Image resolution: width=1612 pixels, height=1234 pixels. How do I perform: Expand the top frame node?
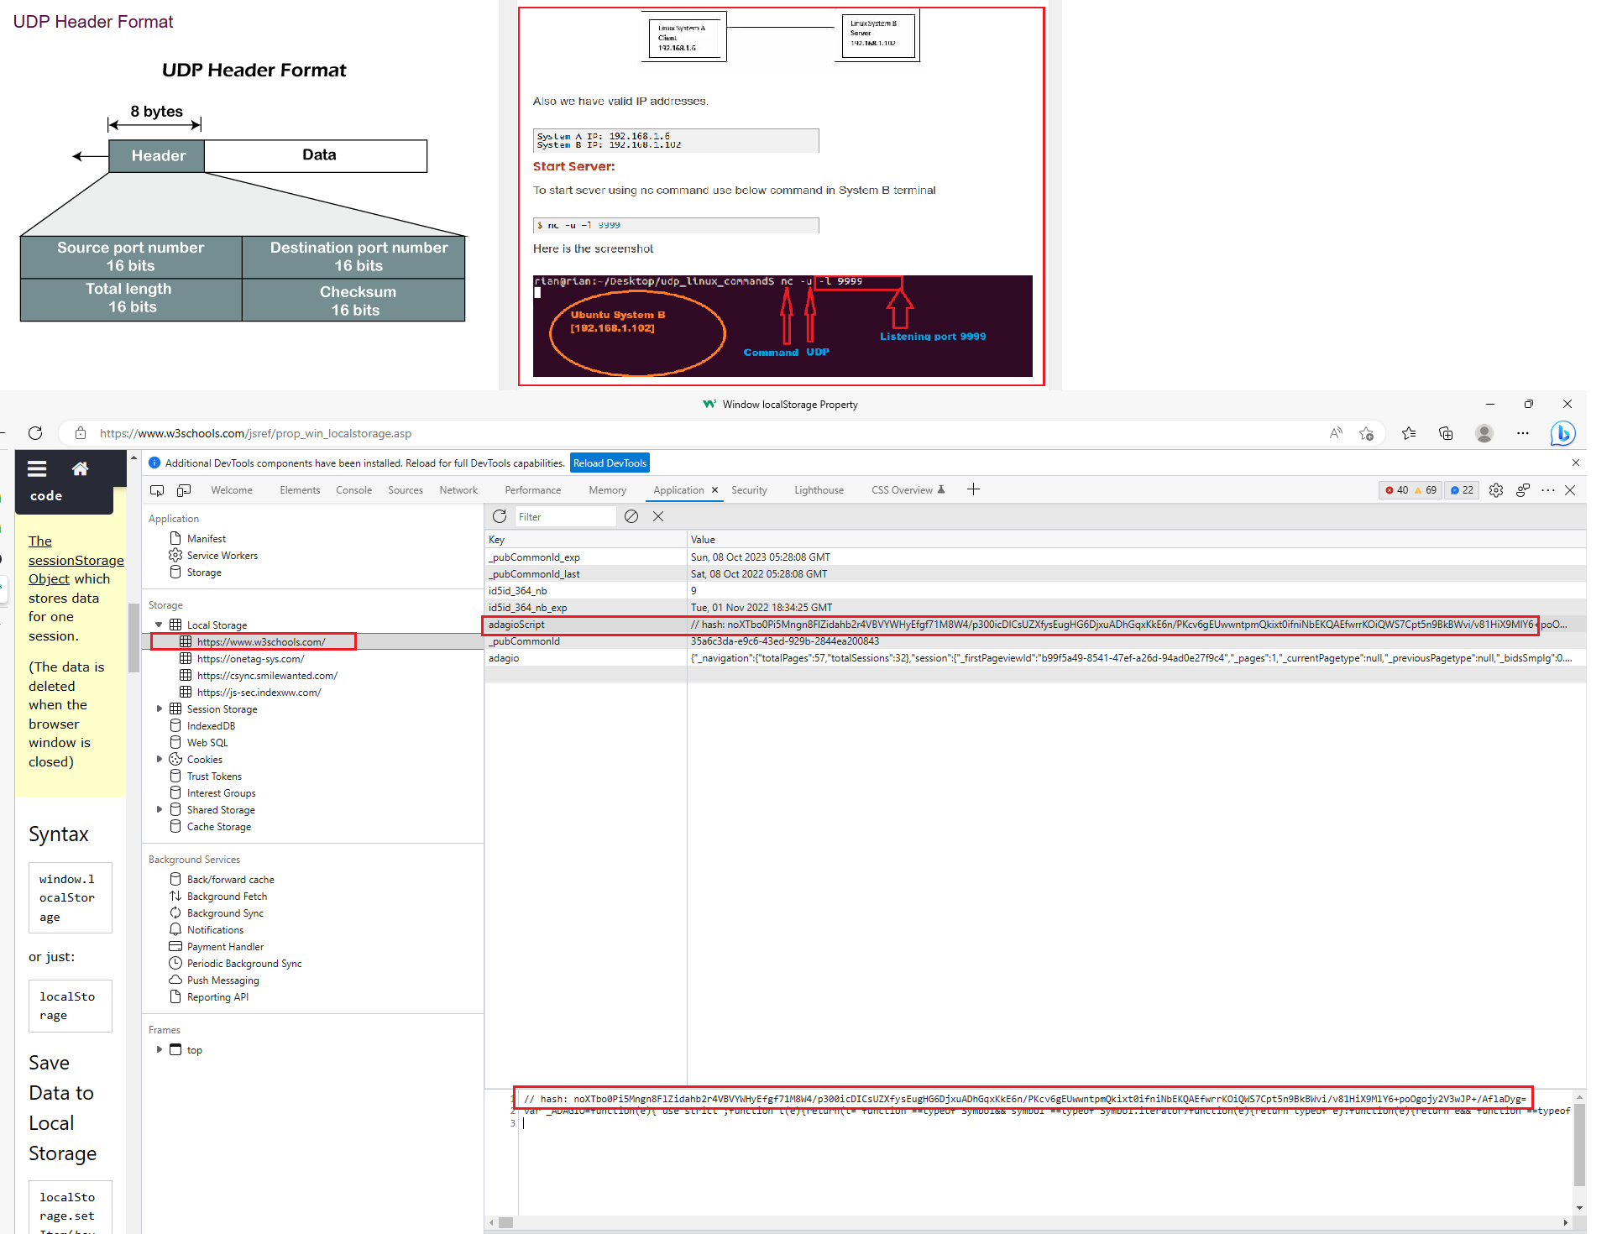point(159,1049)
